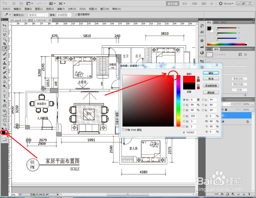Select the Polygonal Lasso tool

point(5,35)
